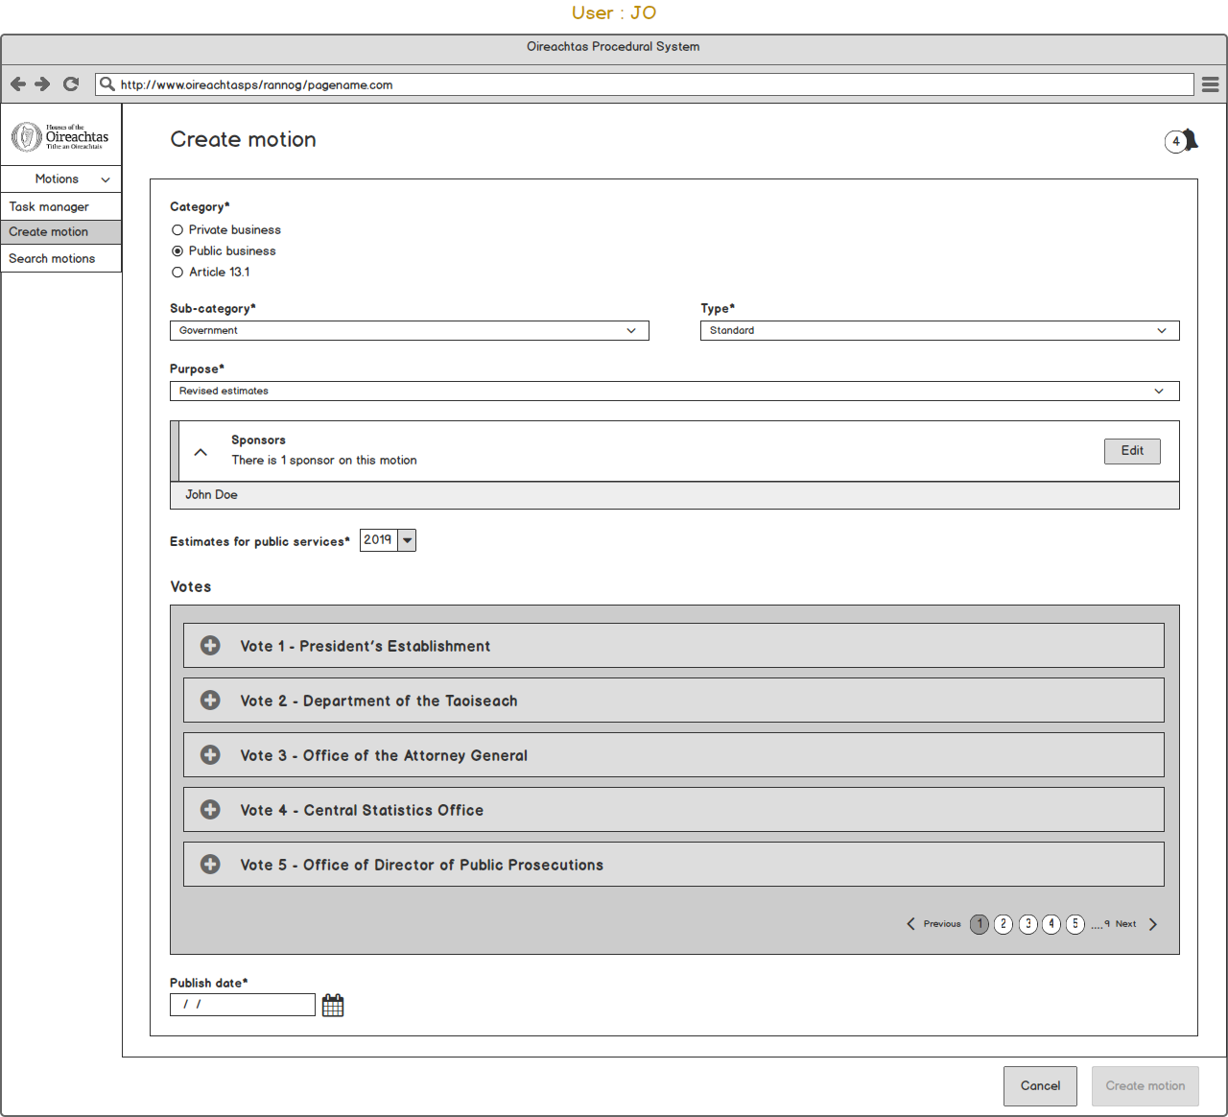Reload the page with refresh icon
Image resolution: width=1228 pixels, height=1117 pixels.
[x=71, y=84]
